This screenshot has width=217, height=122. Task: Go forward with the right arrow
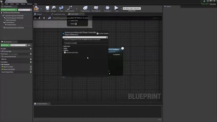click(x=44, y=18)
